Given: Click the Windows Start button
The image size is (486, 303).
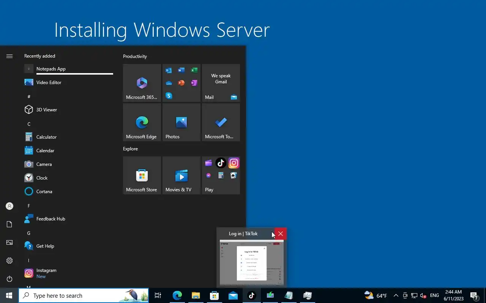Looking at the screenshot, I should pos(9,295).
